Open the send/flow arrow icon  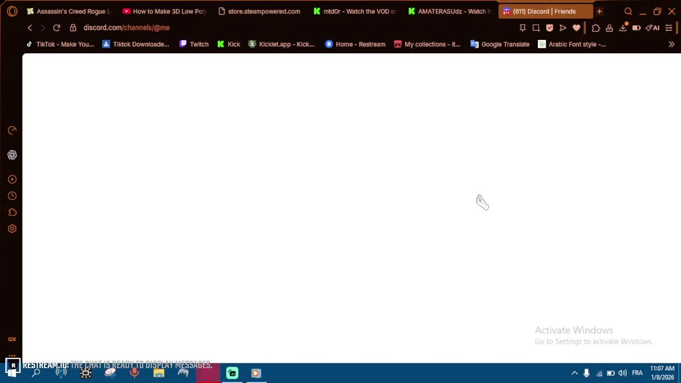pyautogui.click(x=563, y=28)
